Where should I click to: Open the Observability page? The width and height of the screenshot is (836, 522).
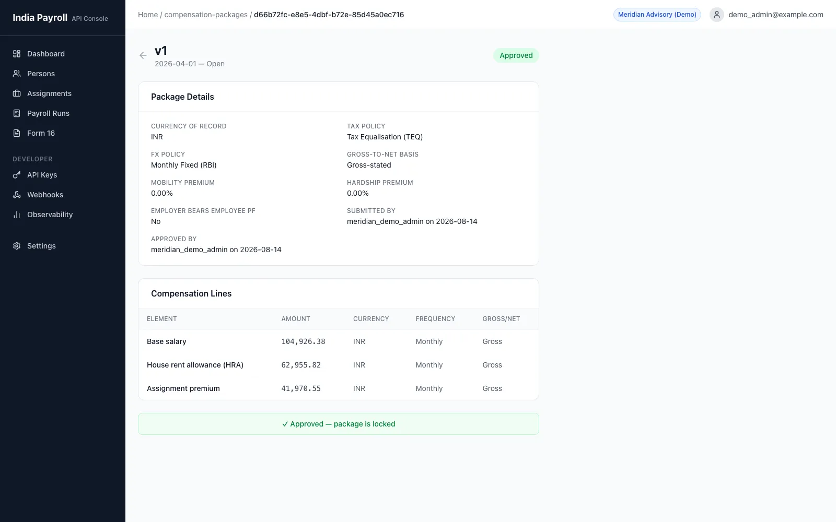pos(63,215)
